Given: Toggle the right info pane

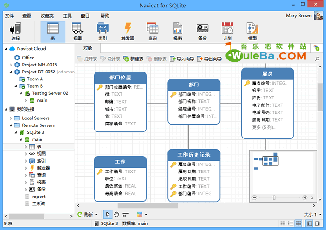Looking at the screenshot, I should coord(318,223).
